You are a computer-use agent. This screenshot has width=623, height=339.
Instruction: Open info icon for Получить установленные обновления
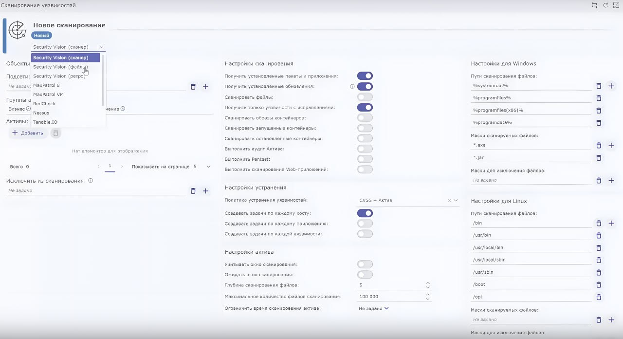tap(352, 87)
